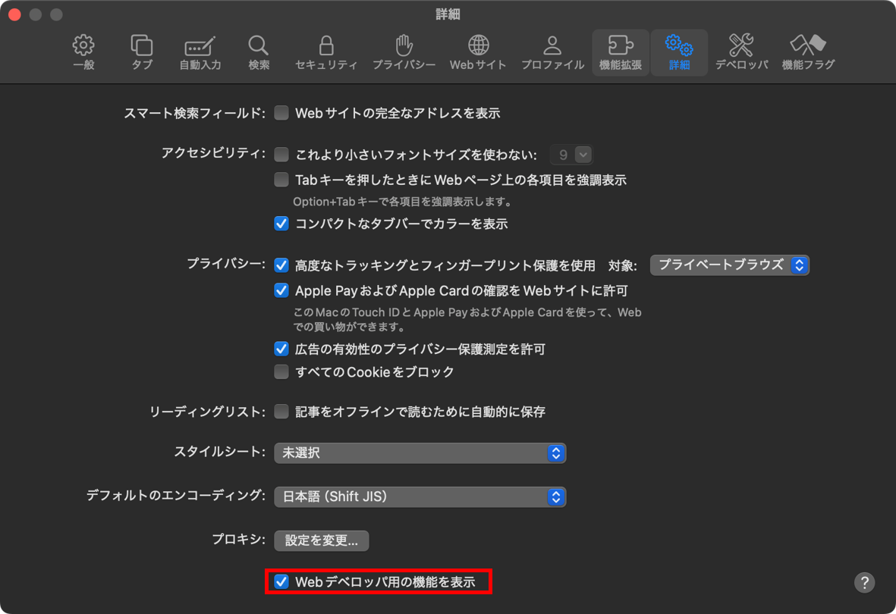Uncheck Webデベロッパ用の機能を表示
The width and height of the screenshot is (896, 614).
(281, 581)
